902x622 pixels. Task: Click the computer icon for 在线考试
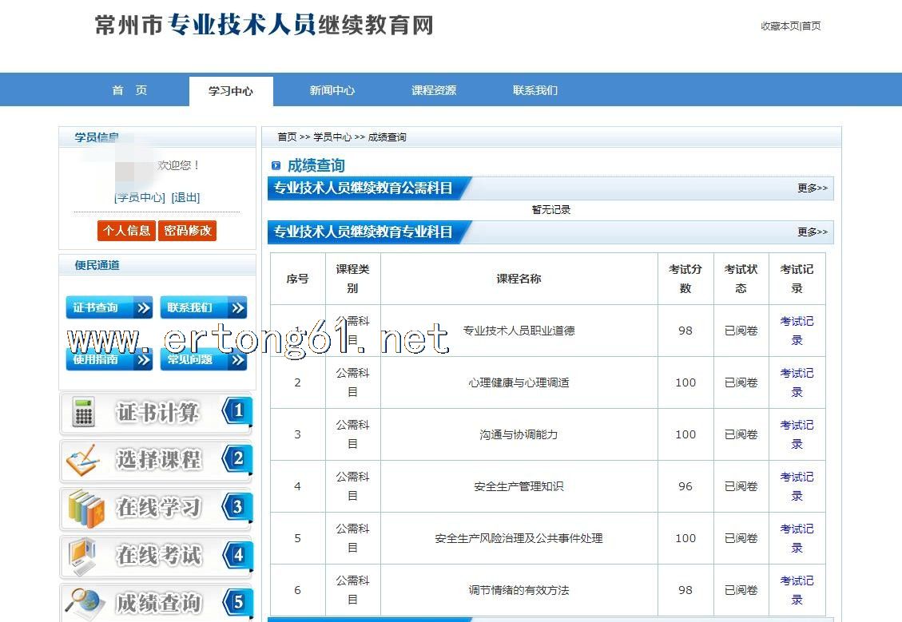point(84,556)
